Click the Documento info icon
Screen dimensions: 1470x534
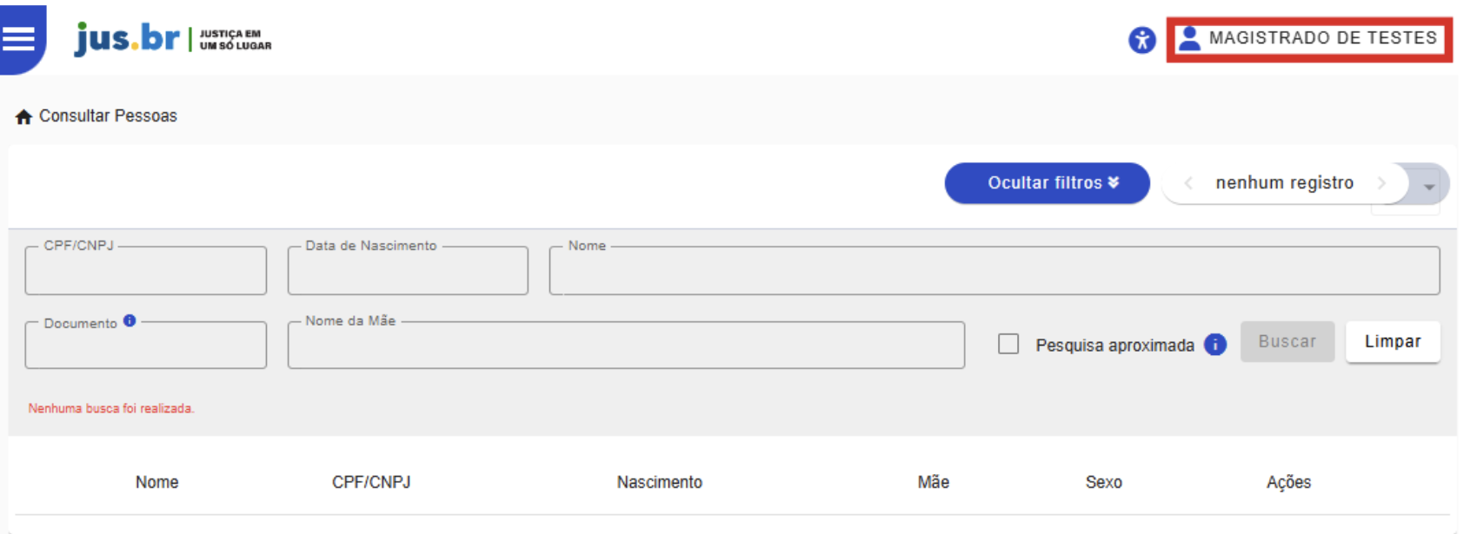tap(130, 321)
